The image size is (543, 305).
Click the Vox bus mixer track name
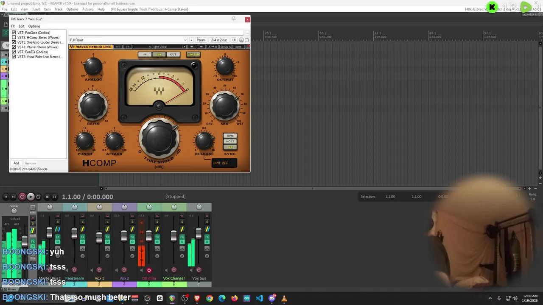pyautogui.click(x=199, y=278)
